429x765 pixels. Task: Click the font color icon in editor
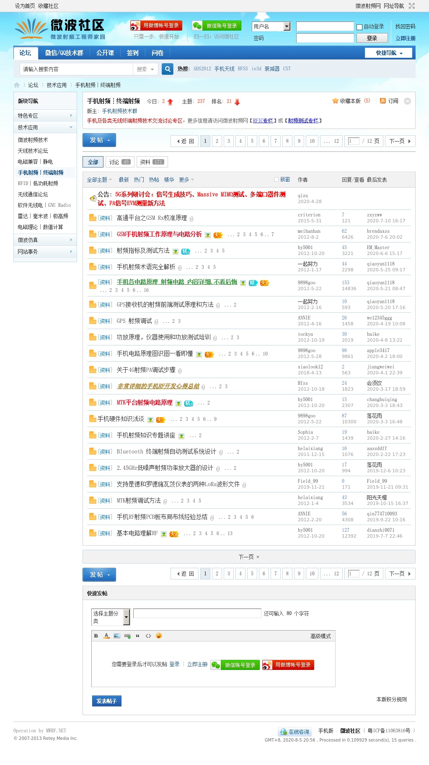(x=106, y=636)
